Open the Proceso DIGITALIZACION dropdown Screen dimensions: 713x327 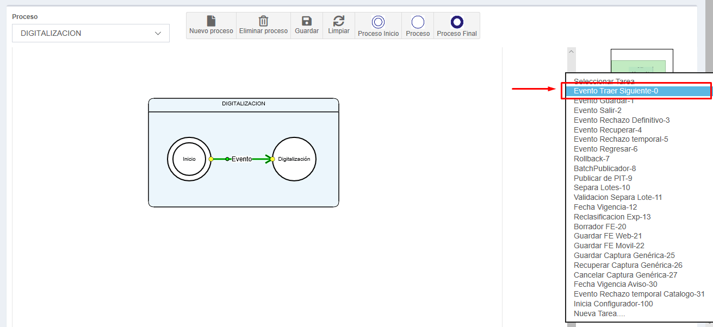pos(91,33)
